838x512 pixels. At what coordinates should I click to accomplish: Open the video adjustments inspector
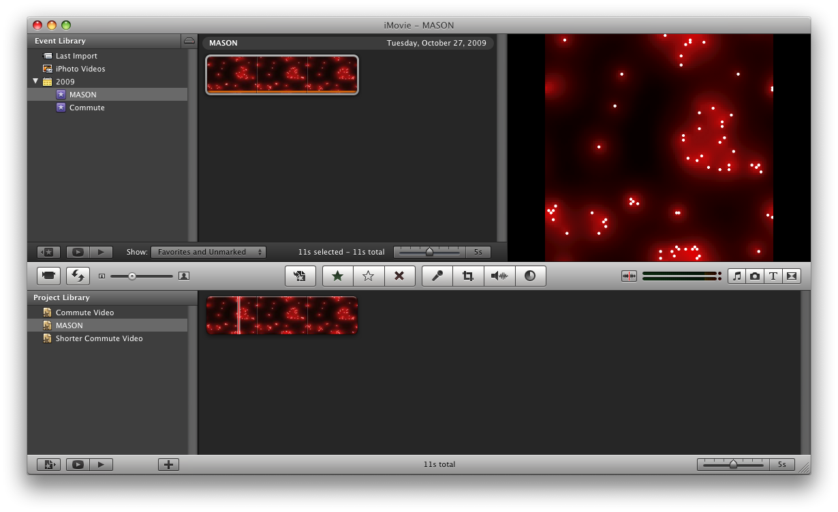530,276
